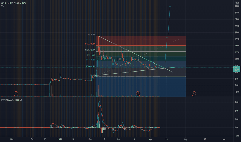Click the Apr label on the time axis
This screenshot has width=241, height=142.
[150, 139]
